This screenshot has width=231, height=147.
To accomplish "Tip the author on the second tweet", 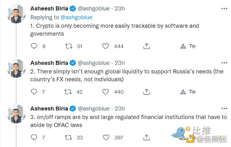I will [x=188, y=92].
